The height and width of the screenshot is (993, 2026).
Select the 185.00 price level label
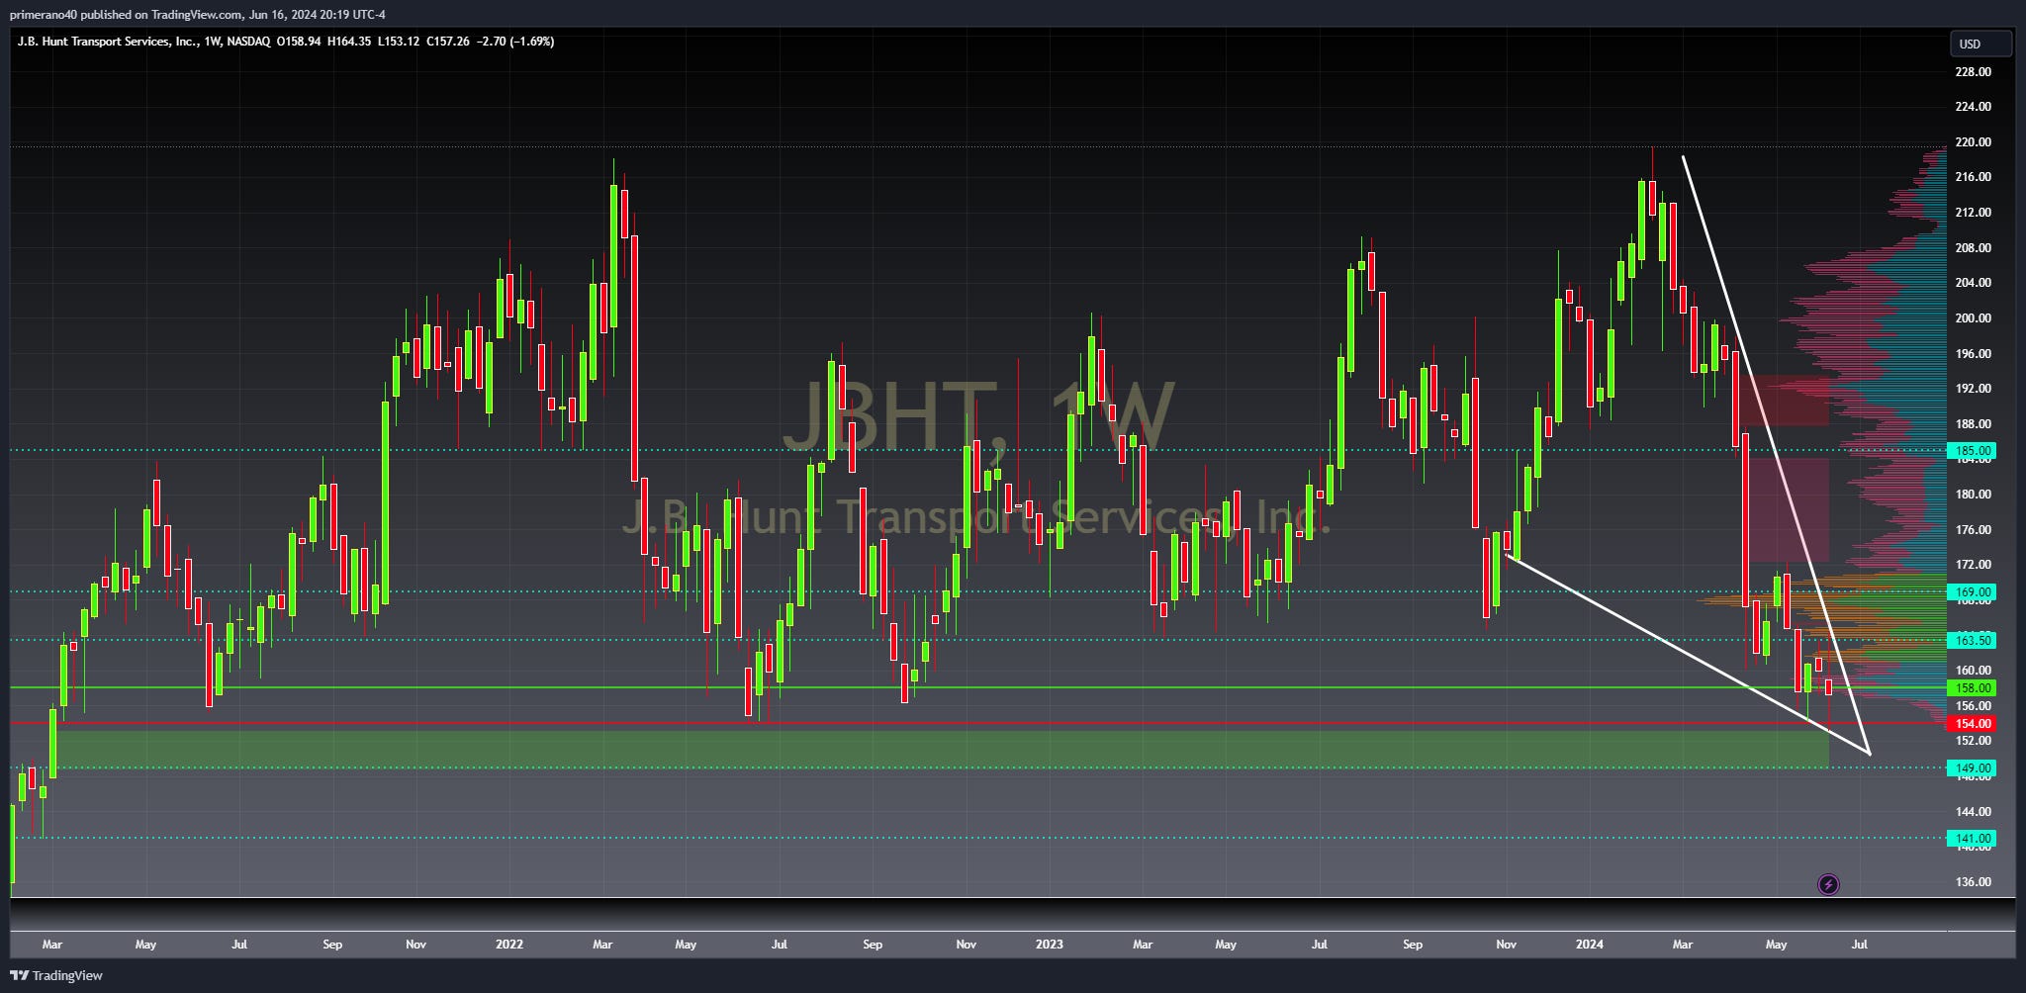pos(1973,451)
